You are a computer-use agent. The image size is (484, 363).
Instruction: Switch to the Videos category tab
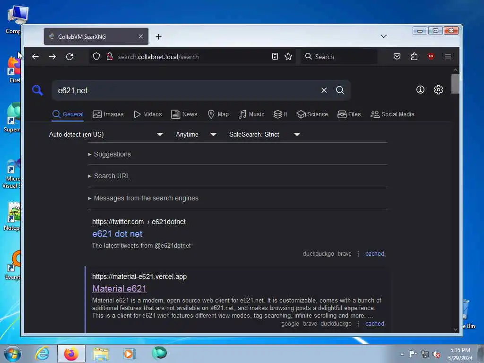pyautogui.click(x=148, y=114)
